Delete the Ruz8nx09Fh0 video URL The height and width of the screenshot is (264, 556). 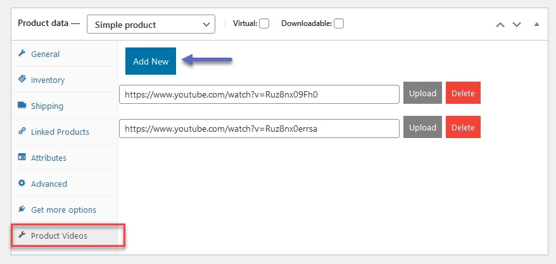pos(463,93)
